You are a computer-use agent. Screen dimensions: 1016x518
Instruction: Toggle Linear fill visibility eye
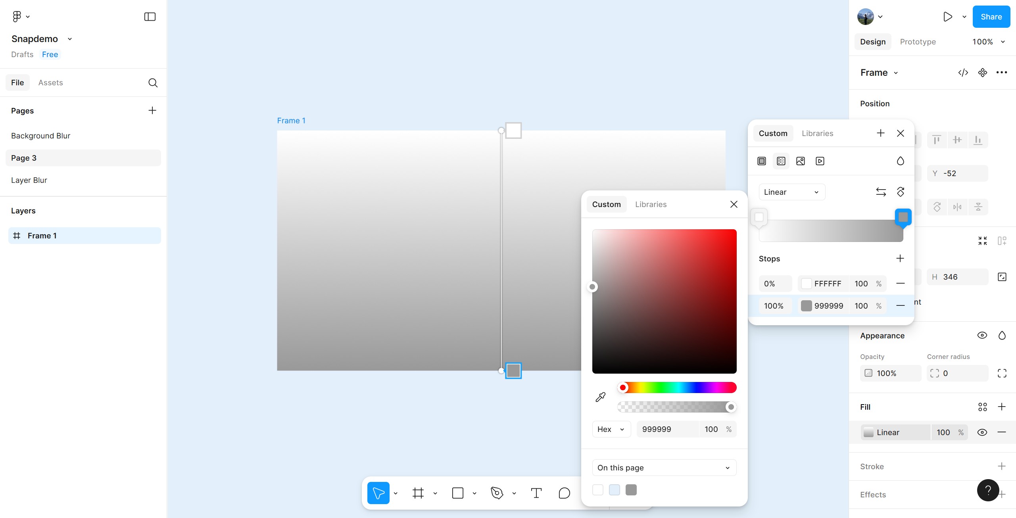982,432
